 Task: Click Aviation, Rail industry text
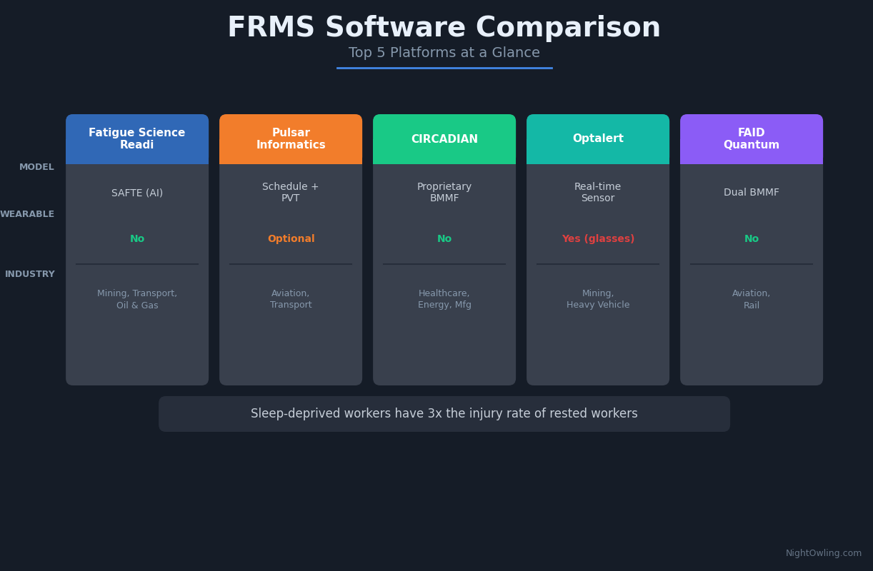[x=752, y=300]
